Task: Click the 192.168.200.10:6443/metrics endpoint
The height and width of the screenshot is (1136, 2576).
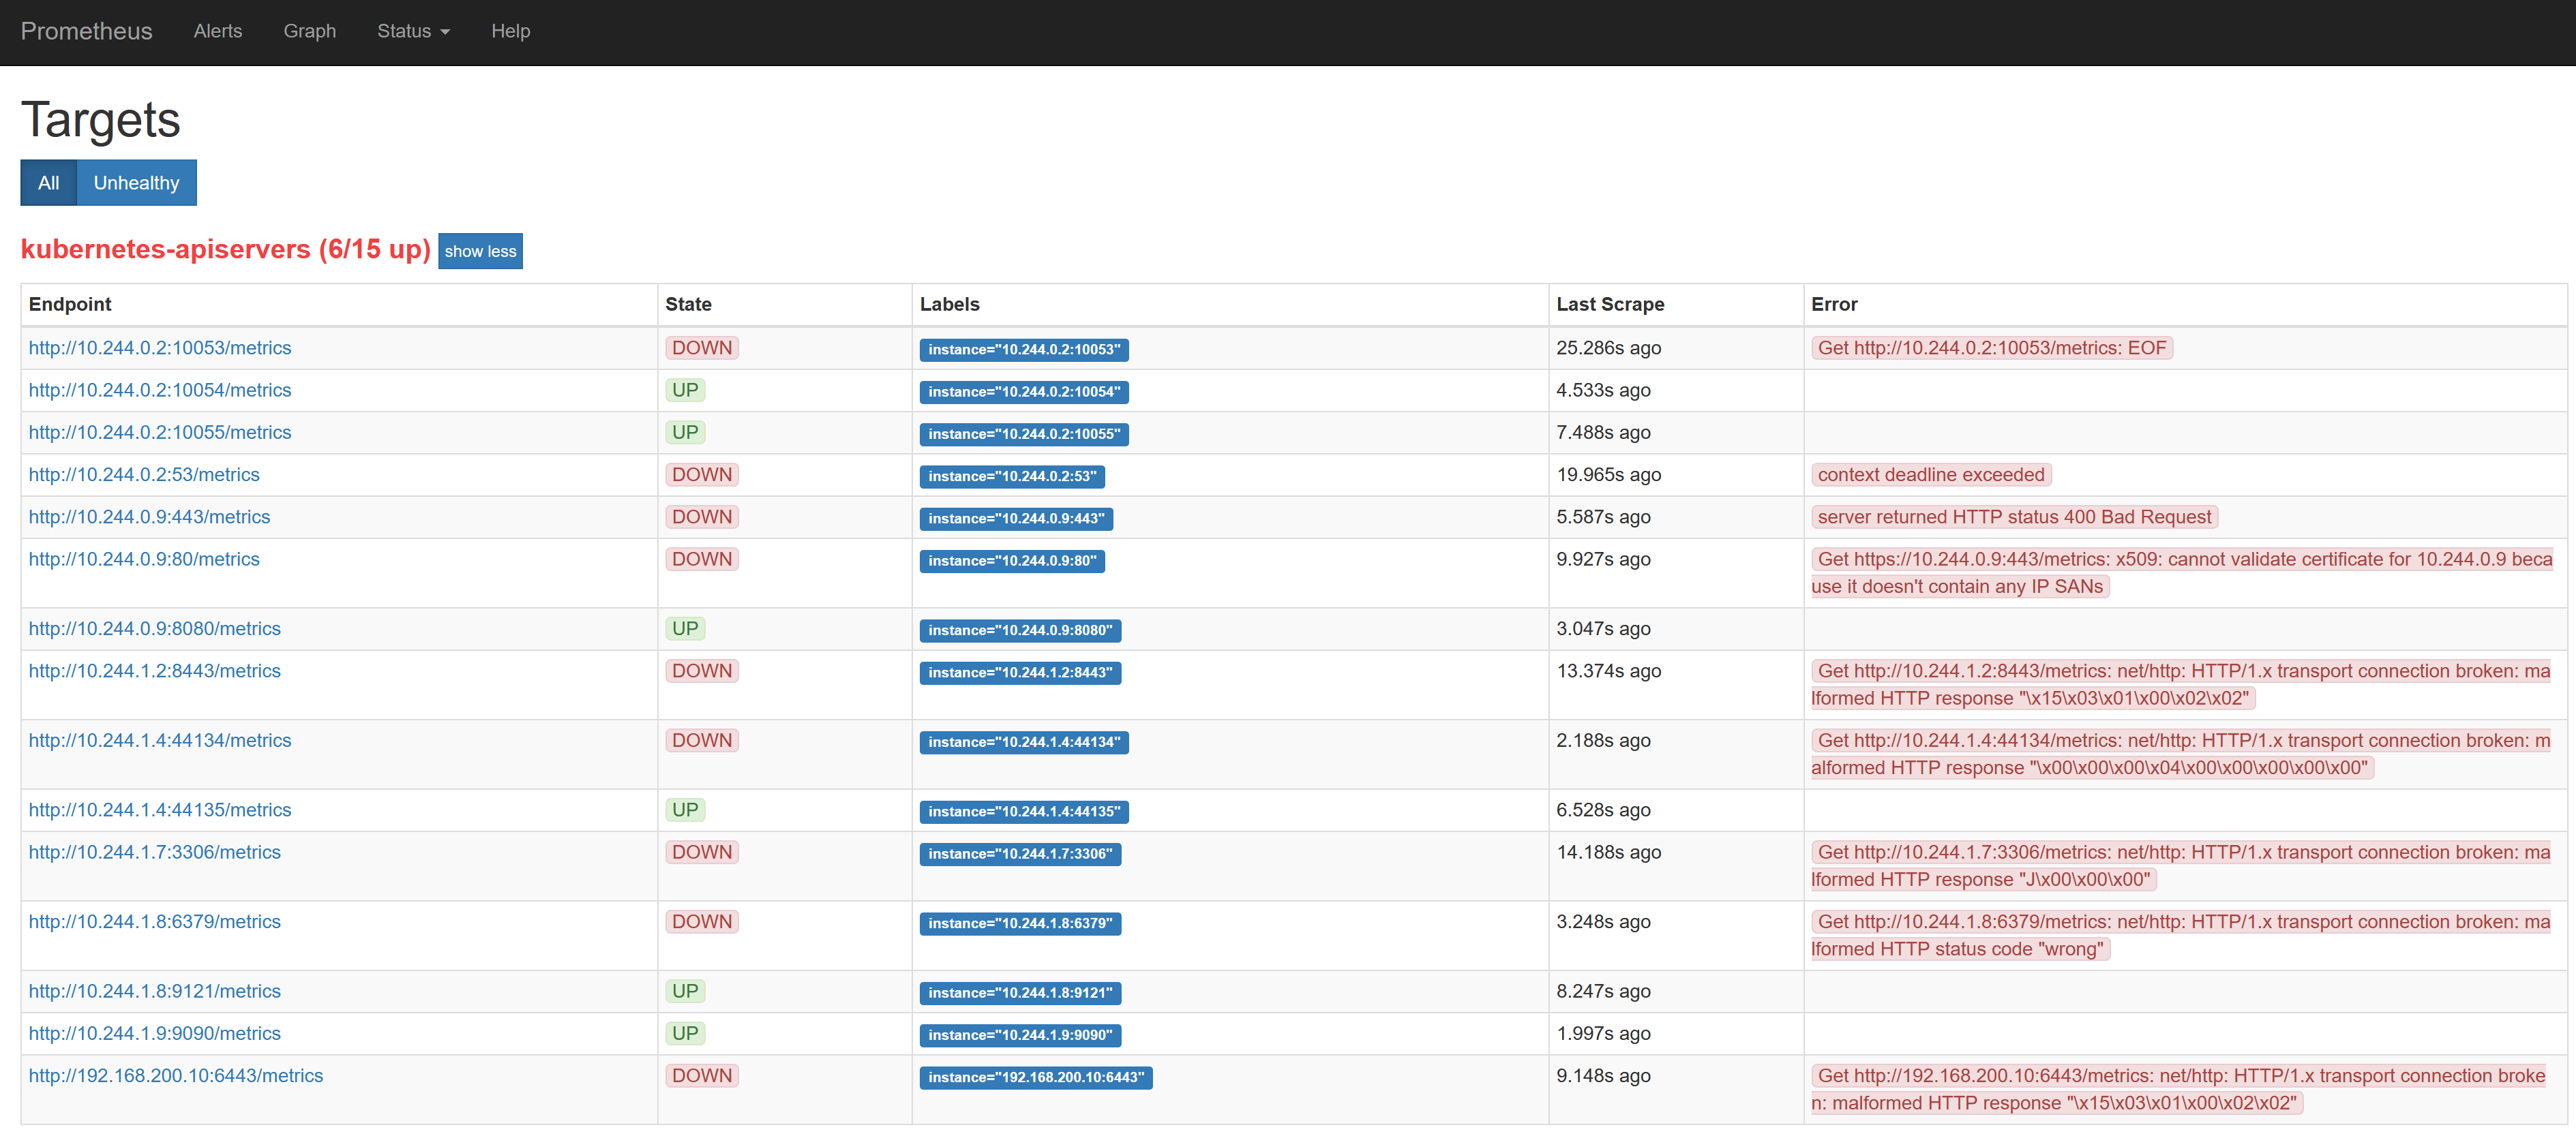Action: coord(176,1076)
